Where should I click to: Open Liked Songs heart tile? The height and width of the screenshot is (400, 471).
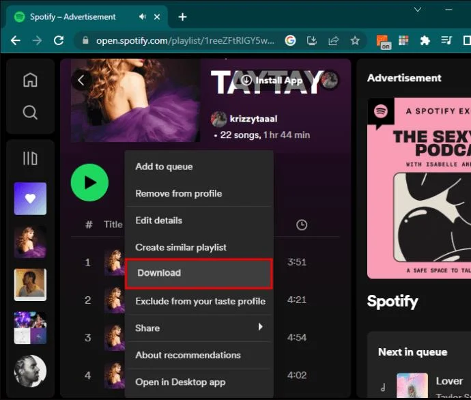coord(30,199)
